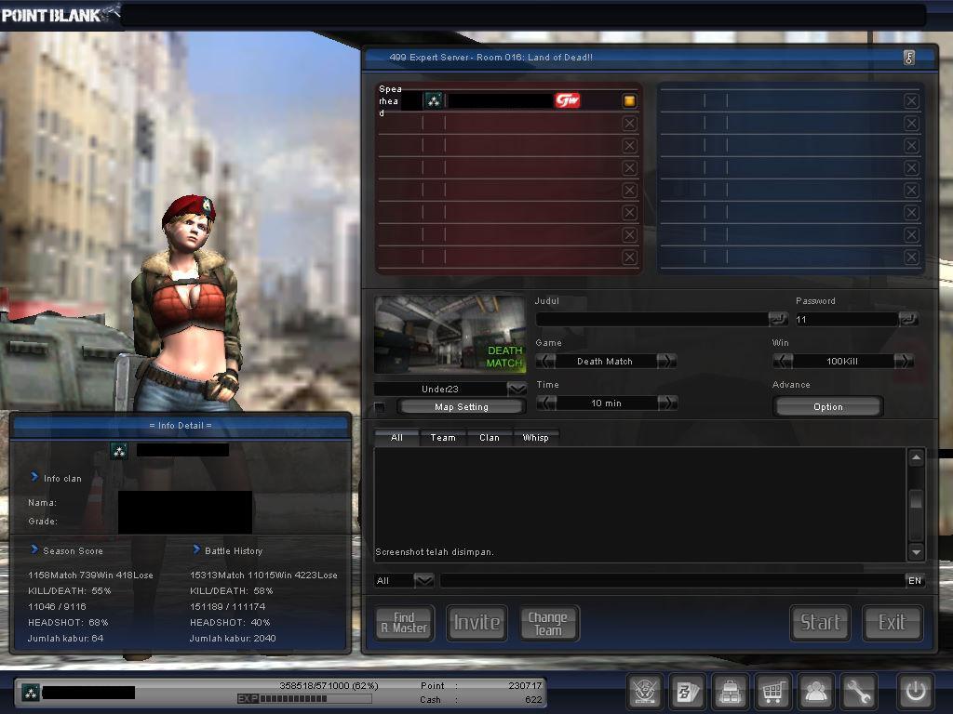953x714 pixels.
Task: Increase Time with the right arrow
Action: pyautogui.click(x=668, y=403)
